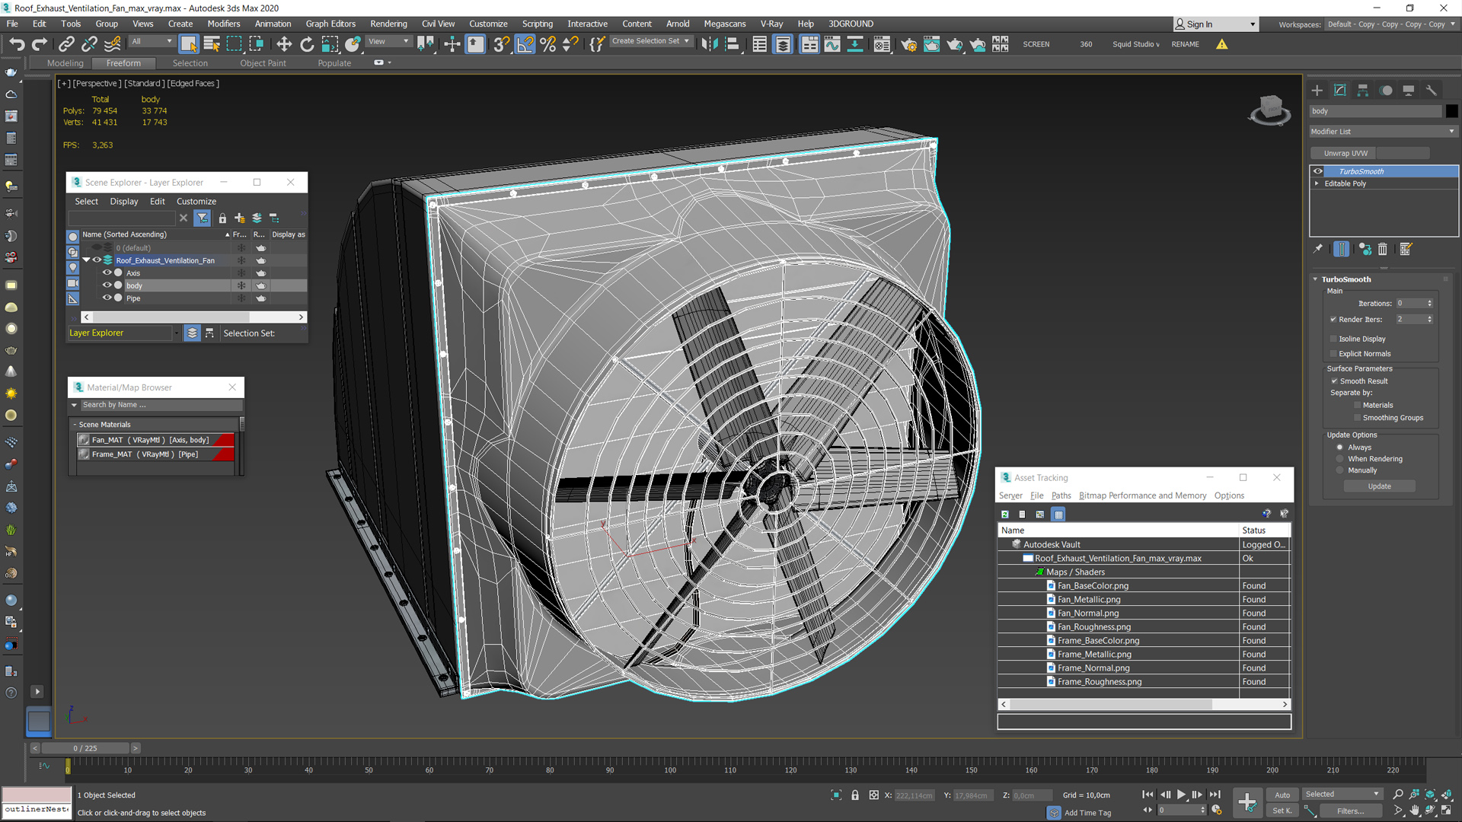The image size is (1462, 822).
Task: Click the Render Production teapot icon
Action: click(x=954, y=44)
